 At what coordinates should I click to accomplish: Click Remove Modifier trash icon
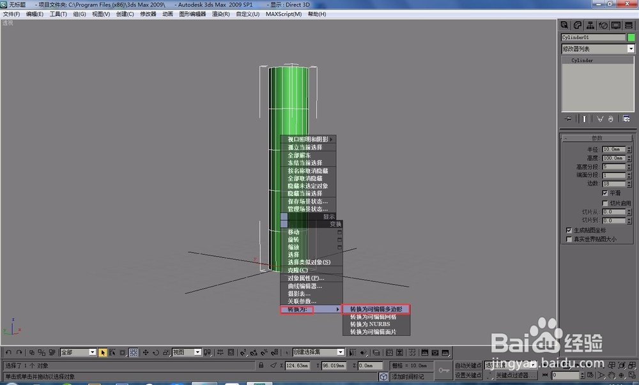pyautogui.click(x=610, y=119)
